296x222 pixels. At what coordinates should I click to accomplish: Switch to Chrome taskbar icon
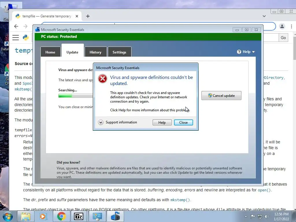61,216
